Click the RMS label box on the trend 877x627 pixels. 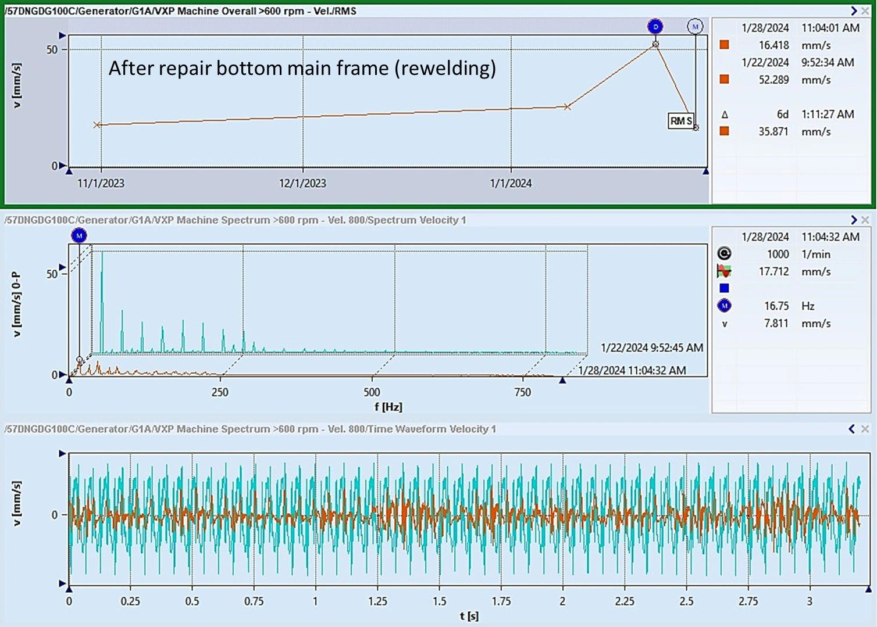tap(681, 121)
